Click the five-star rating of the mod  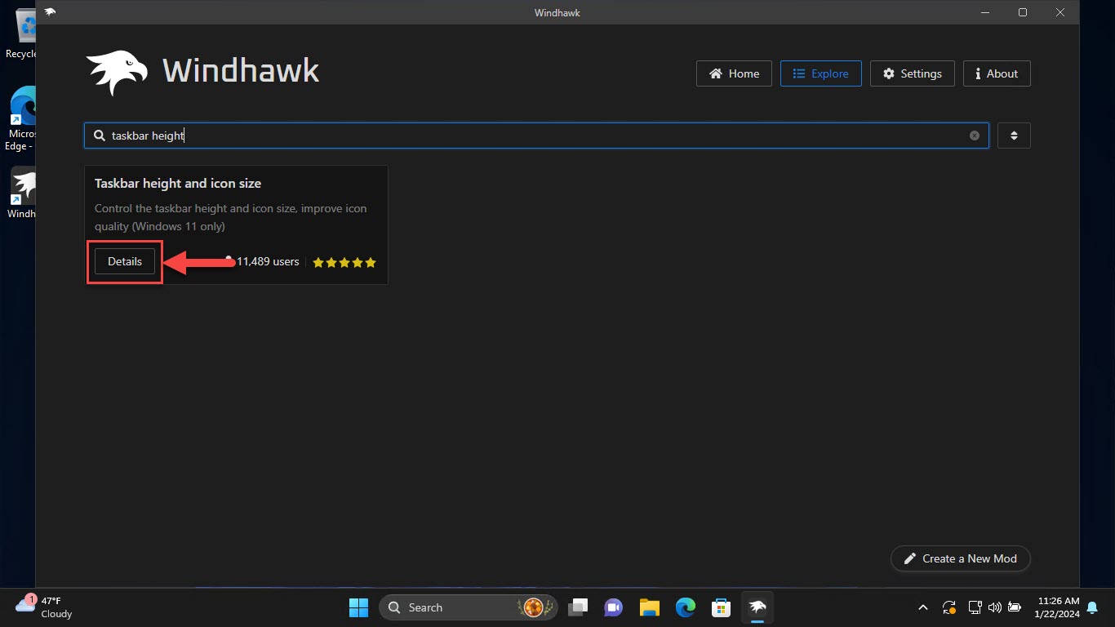(x=344, y=262)
